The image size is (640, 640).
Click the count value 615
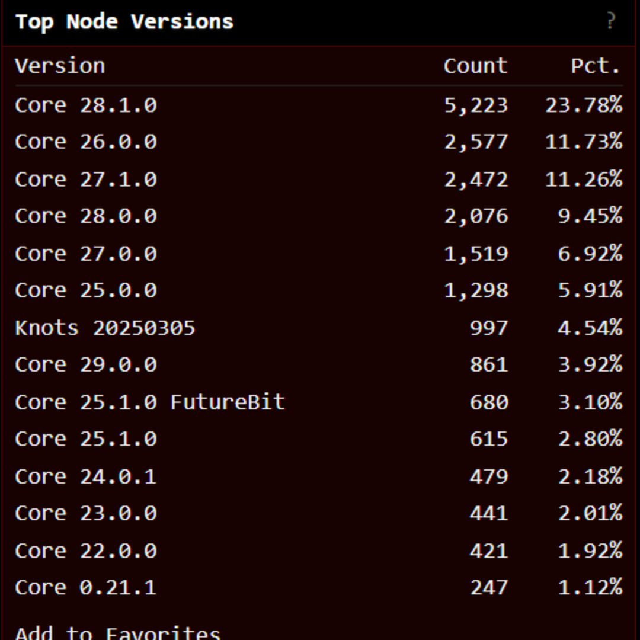click(488, 439)
